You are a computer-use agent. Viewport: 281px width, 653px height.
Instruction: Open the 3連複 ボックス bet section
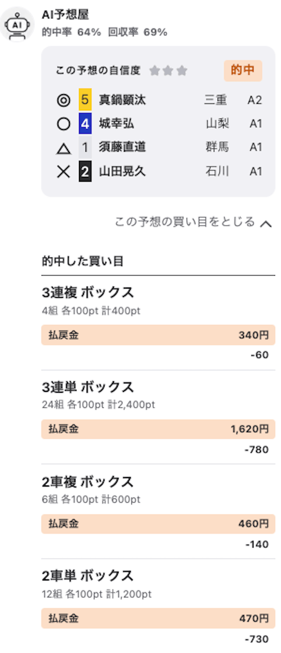pos(88,292)
